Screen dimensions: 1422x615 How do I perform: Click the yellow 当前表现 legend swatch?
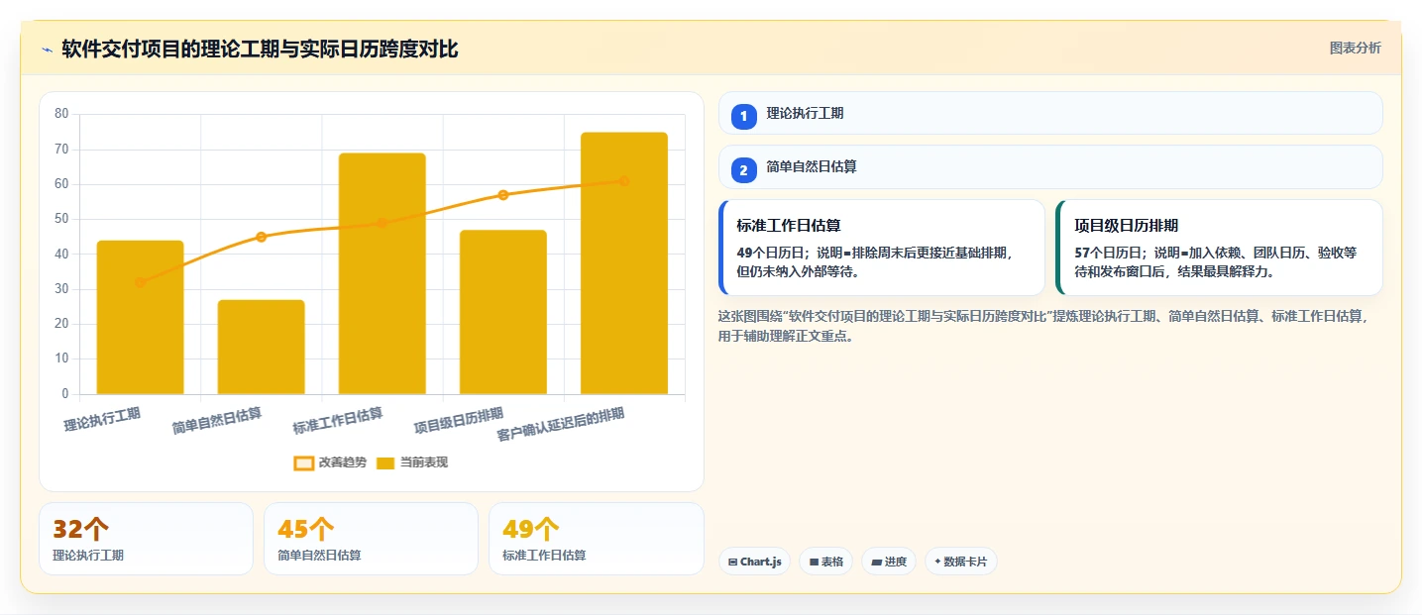386,463
